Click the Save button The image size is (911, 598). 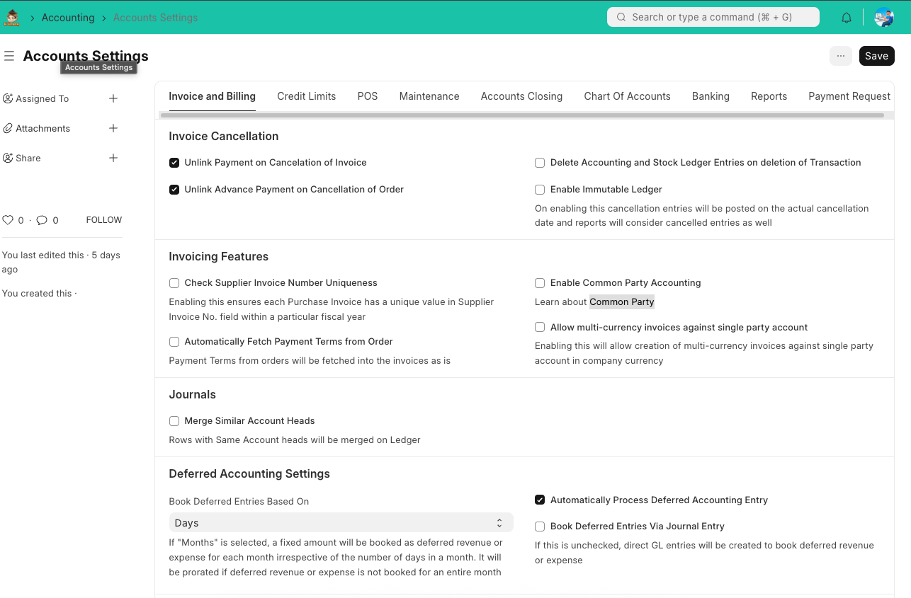876,56
